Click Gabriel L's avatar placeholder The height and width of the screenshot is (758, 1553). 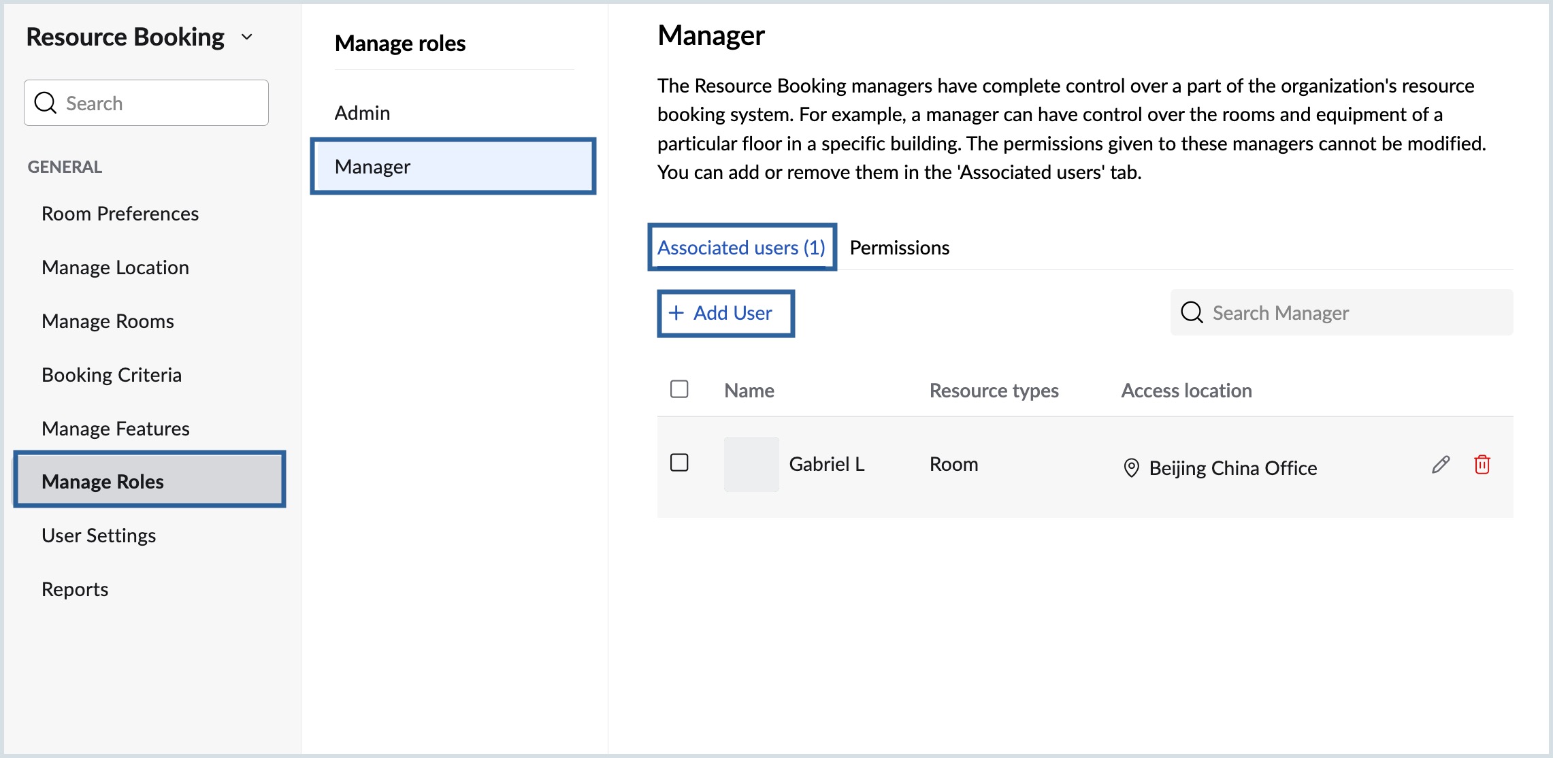tap(751, 464)
